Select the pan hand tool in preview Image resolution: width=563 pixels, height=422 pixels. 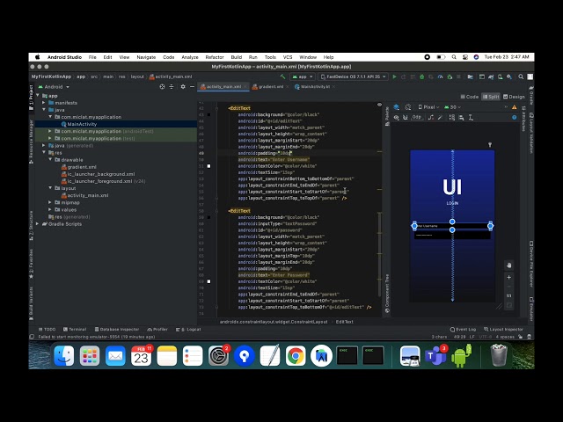508,266
